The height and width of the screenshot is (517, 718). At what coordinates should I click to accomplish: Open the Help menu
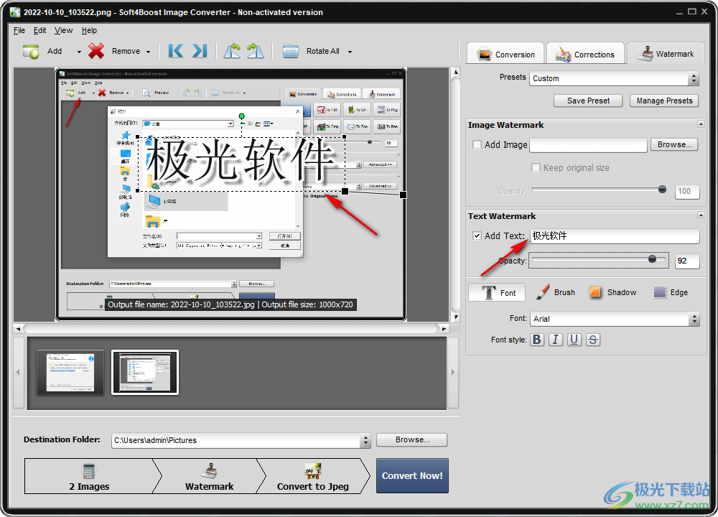(x=89, y=30)
